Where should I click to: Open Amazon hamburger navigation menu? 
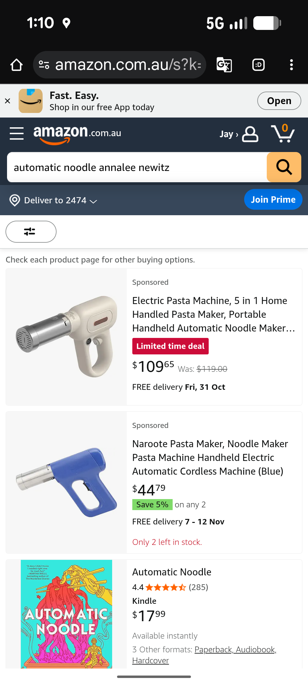click(16, 134)
